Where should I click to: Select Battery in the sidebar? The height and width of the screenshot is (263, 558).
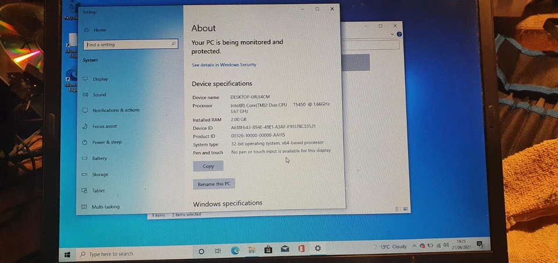point(95,159)
